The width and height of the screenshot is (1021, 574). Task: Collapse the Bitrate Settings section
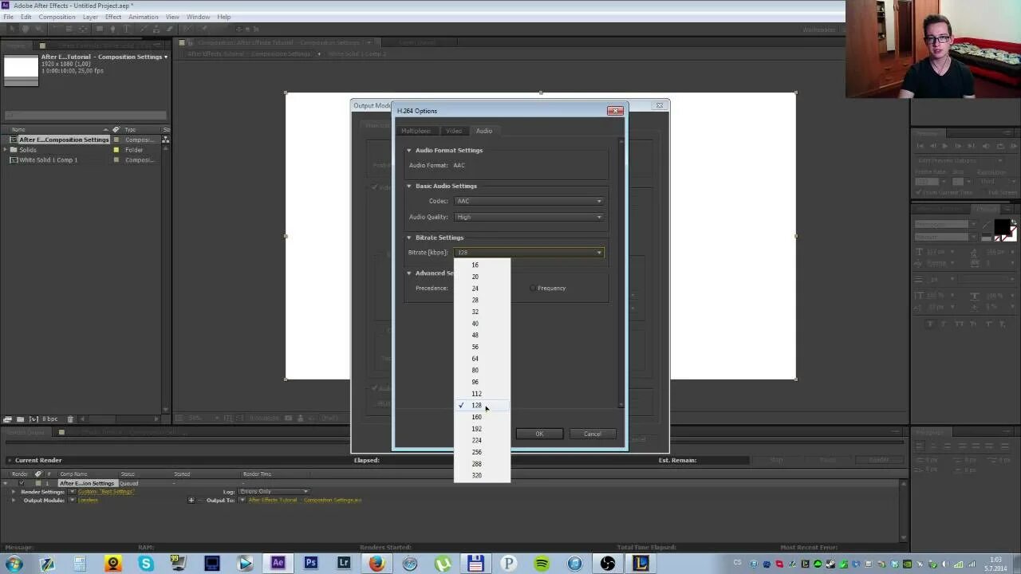point(409,238)
